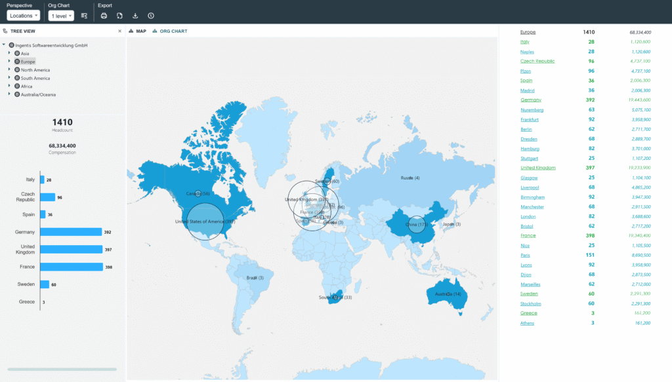This screenshot has width=672, height=382.
Task: Switch to the ORG CHART tab
Action: pos(170,31)
